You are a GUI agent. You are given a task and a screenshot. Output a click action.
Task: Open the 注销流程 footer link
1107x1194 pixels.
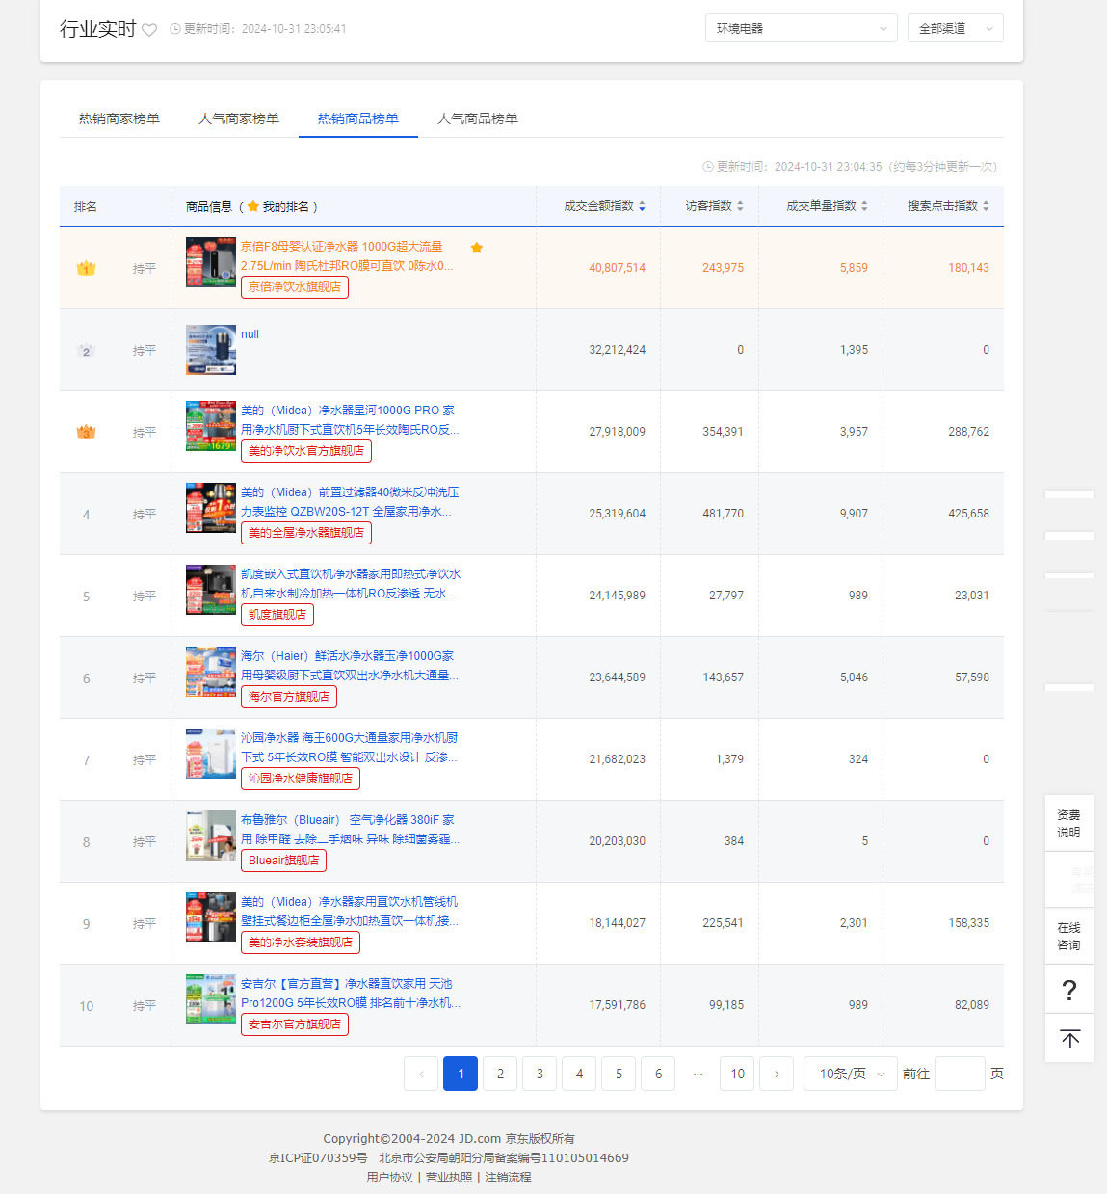(508, 1177)
